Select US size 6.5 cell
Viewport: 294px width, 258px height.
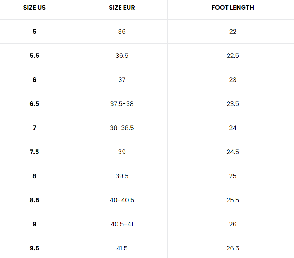(x=35, y=104)
